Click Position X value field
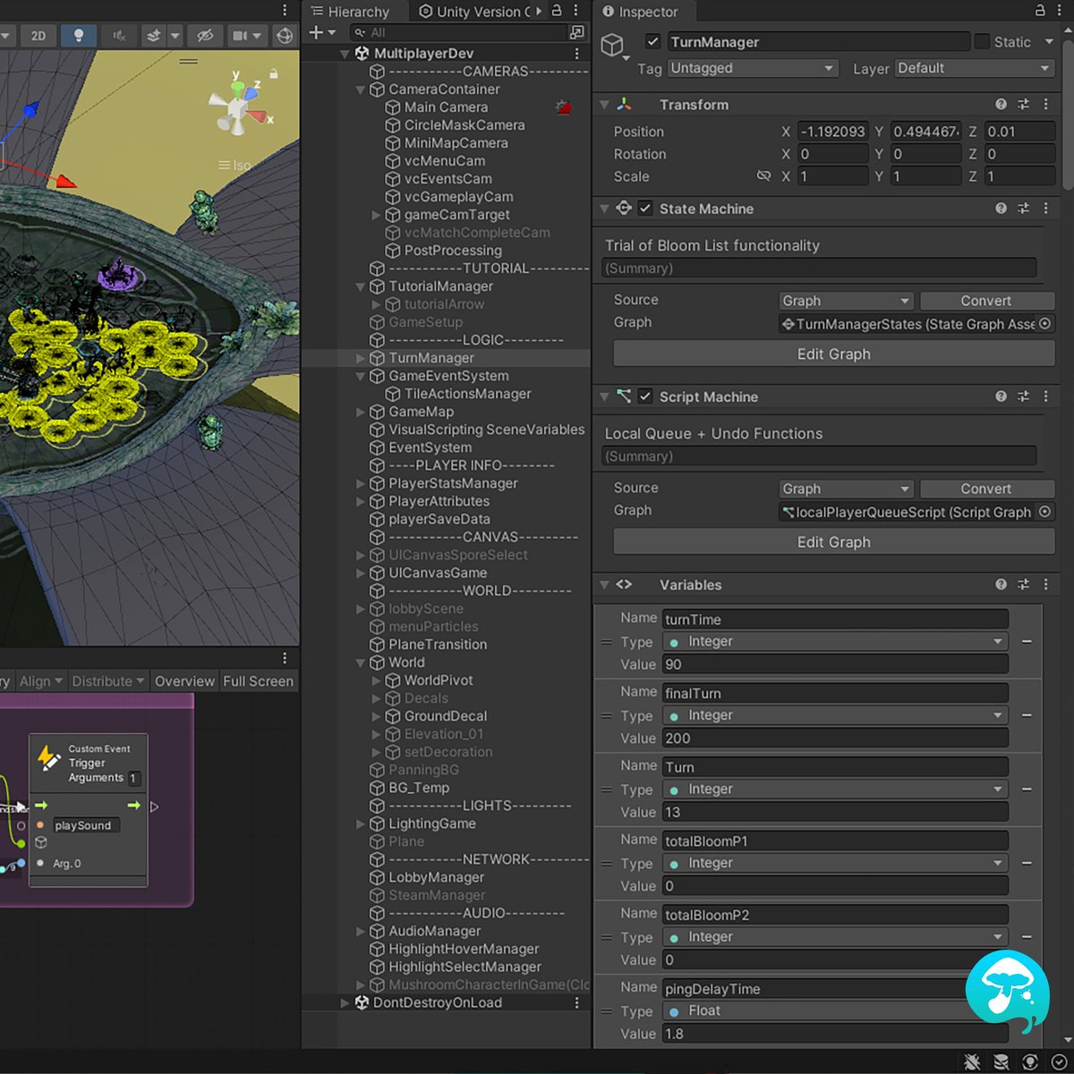1074x1074 pixels. pos(832,132)
